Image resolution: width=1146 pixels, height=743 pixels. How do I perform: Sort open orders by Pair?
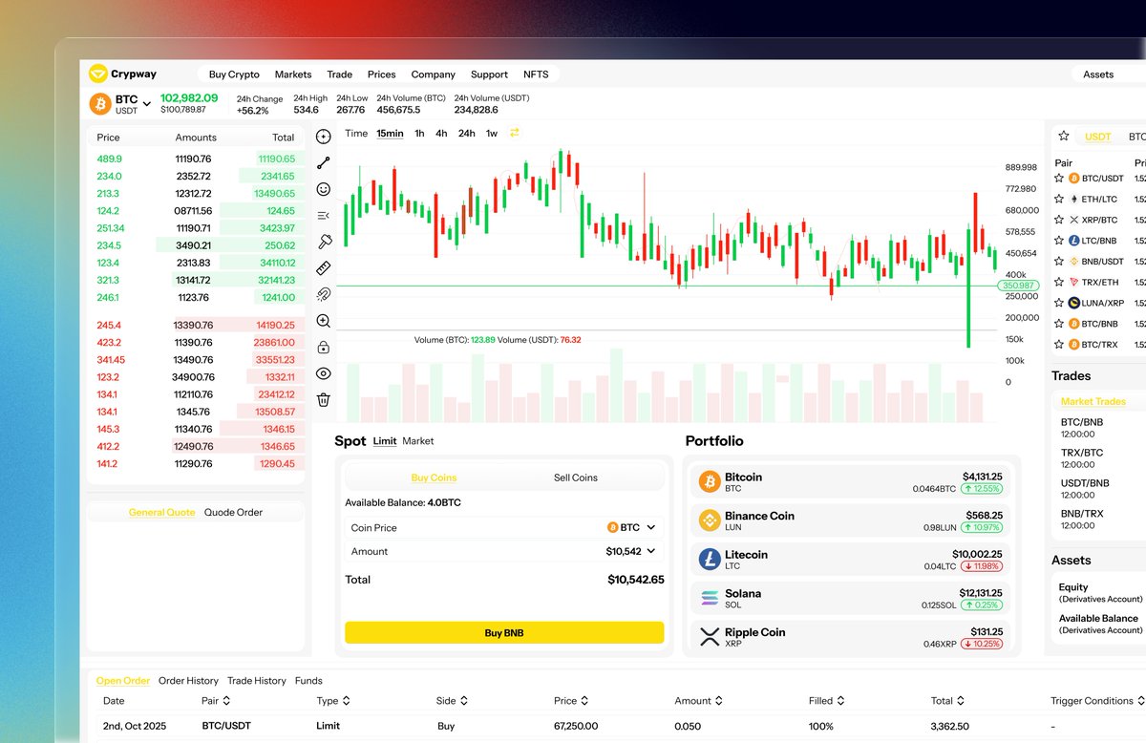coord(228,701)
